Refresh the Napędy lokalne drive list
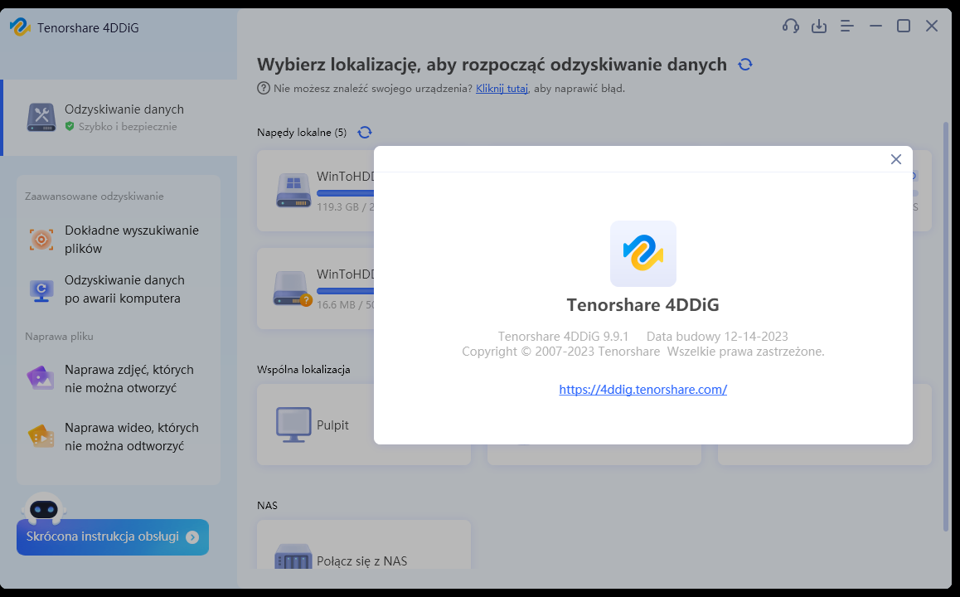The image size is (960, 597). click(365, 133)
